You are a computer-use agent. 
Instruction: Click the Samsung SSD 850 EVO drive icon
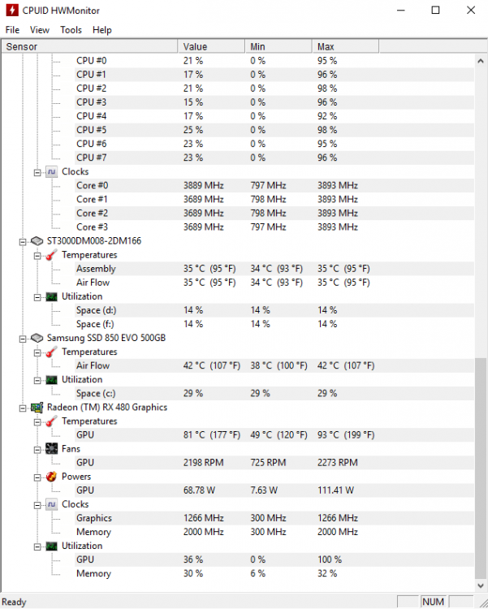point(37,338)
